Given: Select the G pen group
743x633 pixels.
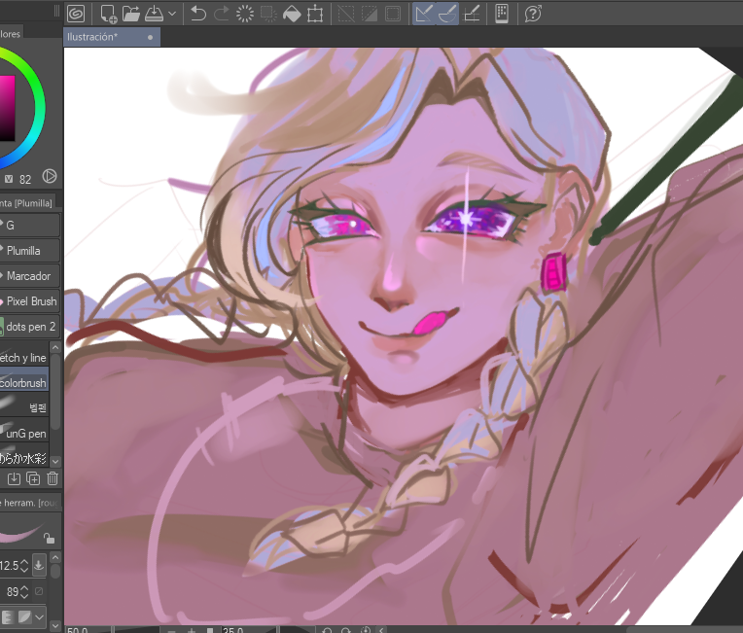Looking at the screenshot, I should pos(29,225).
